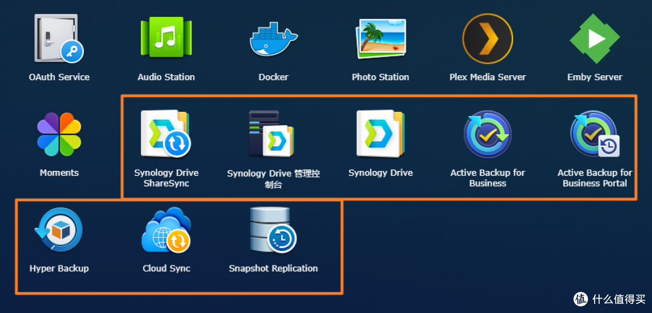Select the "Audio Station" caption text
This screenshot has width=652, height=313.
point(166,77)
